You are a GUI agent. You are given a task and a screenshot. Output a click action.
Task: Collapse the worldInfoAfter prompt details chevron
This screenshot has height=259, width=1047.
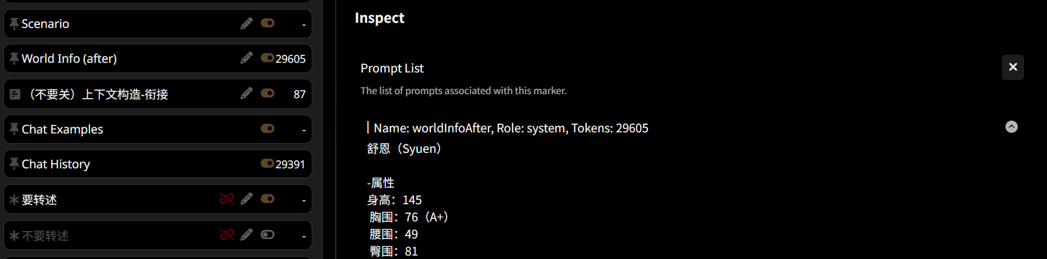(x=1012, y=127)
